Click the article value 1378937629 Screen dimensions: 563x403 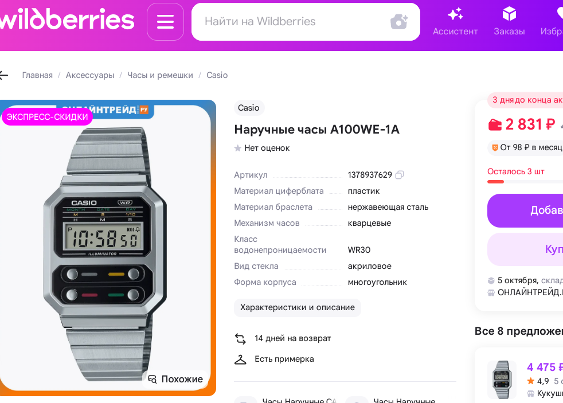[370, 175]
